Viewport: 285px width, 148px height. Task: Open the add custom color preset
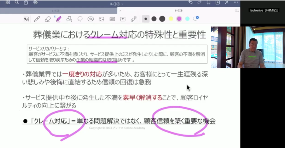tap(196, 19)
